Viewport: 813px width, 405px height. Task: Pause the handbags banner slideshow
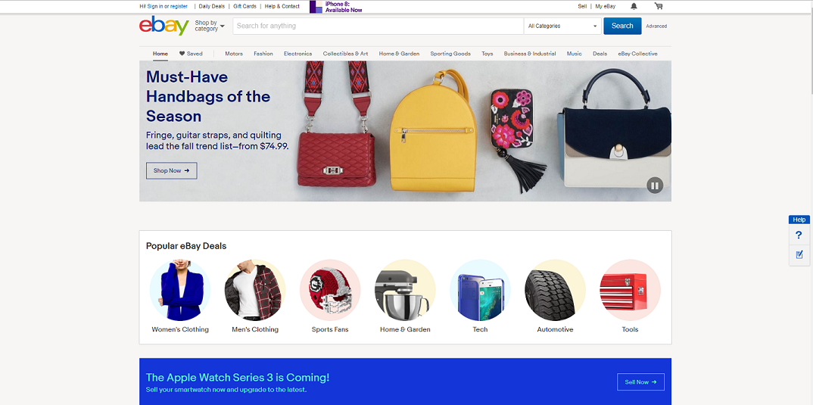[x=655, y=185]
